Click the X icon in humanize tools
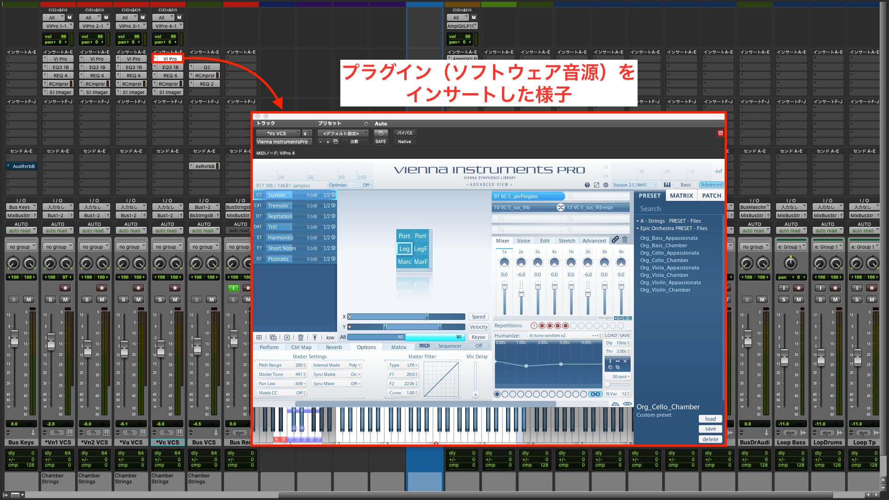This screenshot has width=889, height=500. (x=625, y=361)
